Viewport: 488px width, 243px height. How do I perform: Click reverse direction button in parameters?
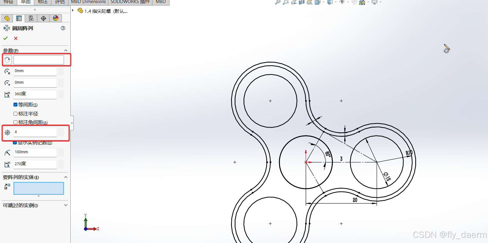point(7,60)
